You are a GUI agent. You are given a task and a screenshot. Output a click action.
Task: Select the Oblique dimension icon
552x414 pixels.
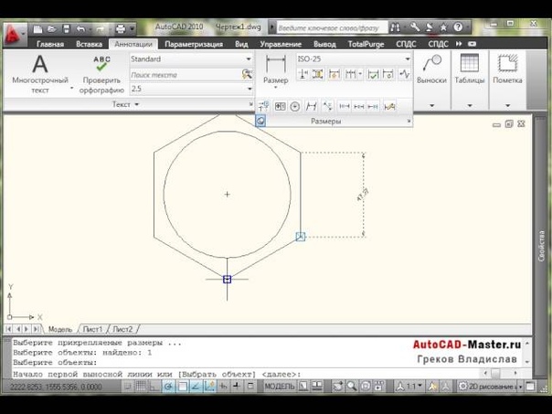coord(312,106)
